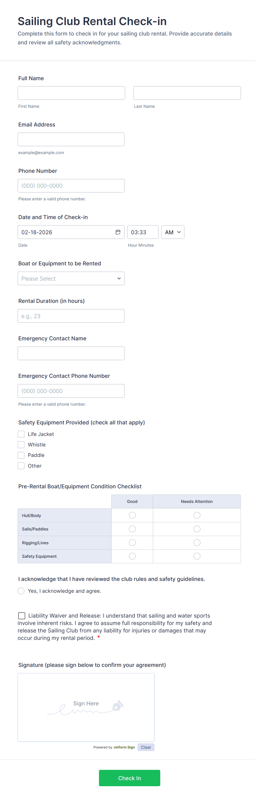Enable the Liability Waiver checkbox
The height and width of the screenshot is (800, 256).
coord(22,616)
